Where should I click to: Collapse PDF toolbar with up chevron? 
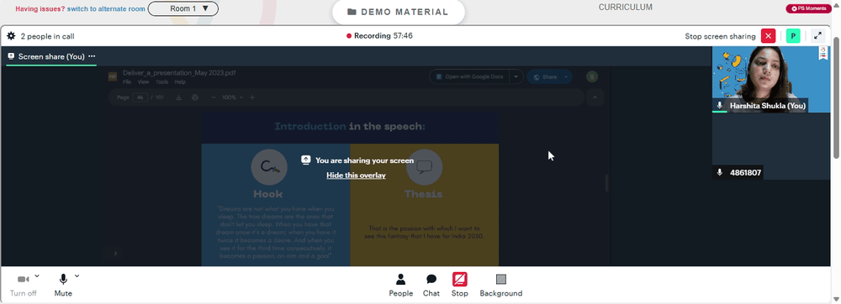[595, 97]
